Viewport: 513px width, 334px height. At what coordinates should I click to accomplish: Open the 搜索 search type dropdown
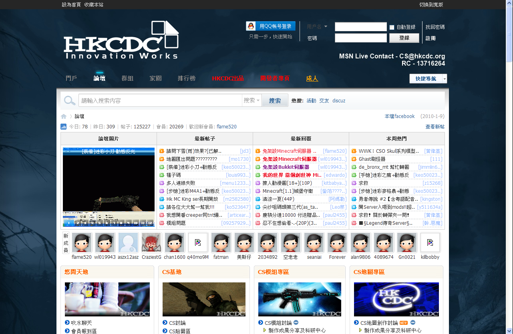coord(252,100)
